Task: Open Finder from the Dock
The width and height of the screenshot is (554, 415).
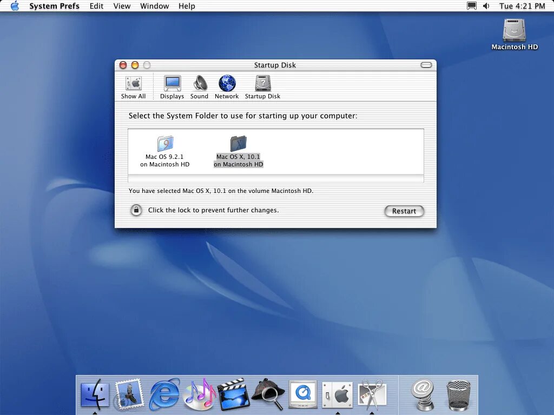Action: pos(95,394)
